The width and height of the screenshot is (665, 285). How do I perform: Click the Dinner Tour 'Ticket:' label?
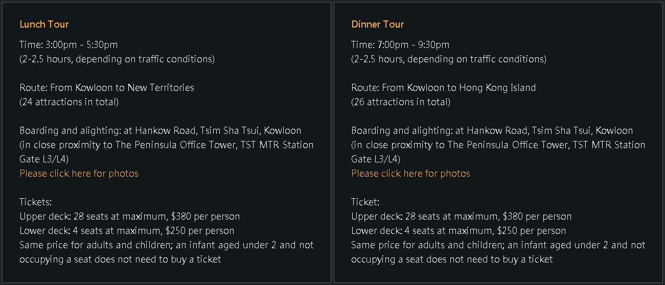[365, 202]
